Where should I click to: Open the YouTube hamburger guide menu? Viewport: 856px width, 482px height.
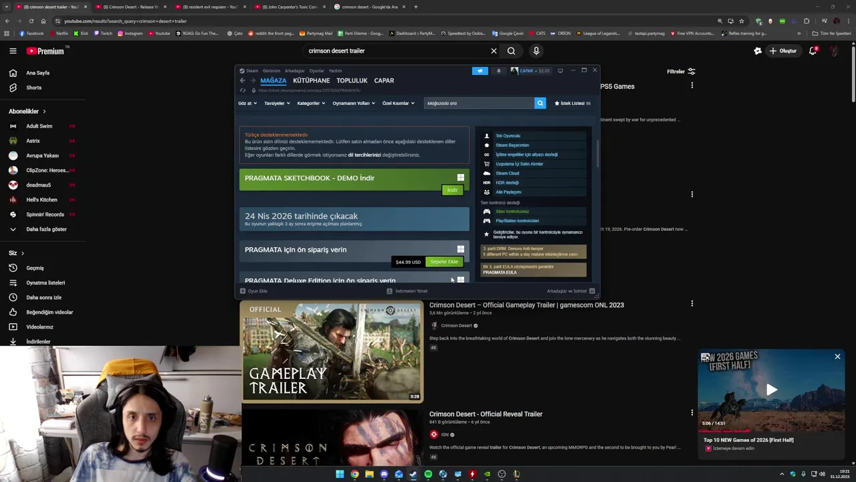click(x=13, y=51)
